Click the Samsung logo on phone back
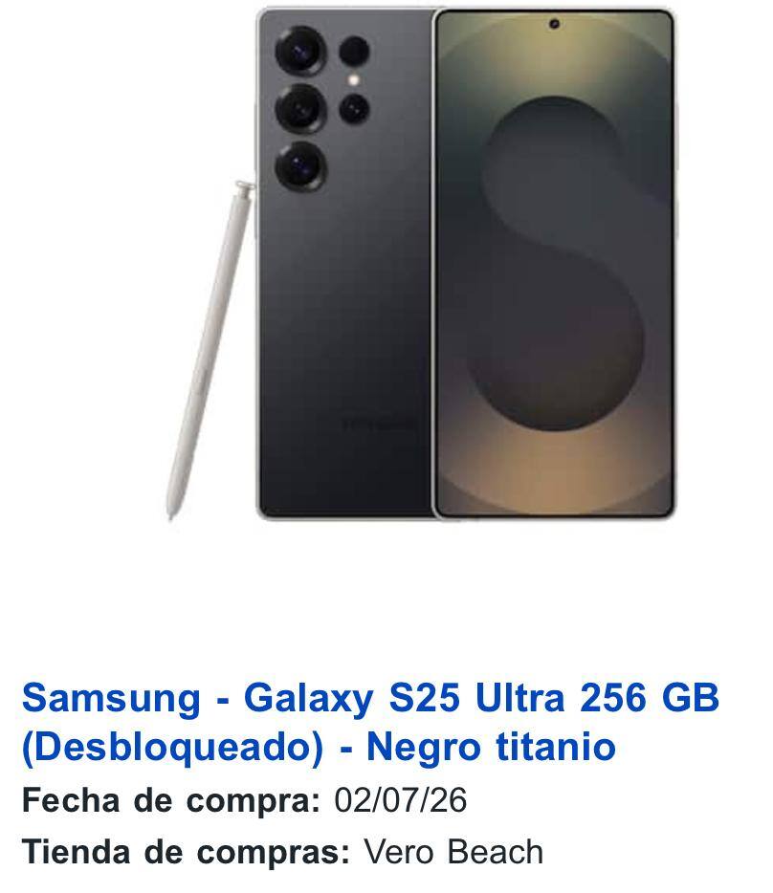 coord(378,425)
